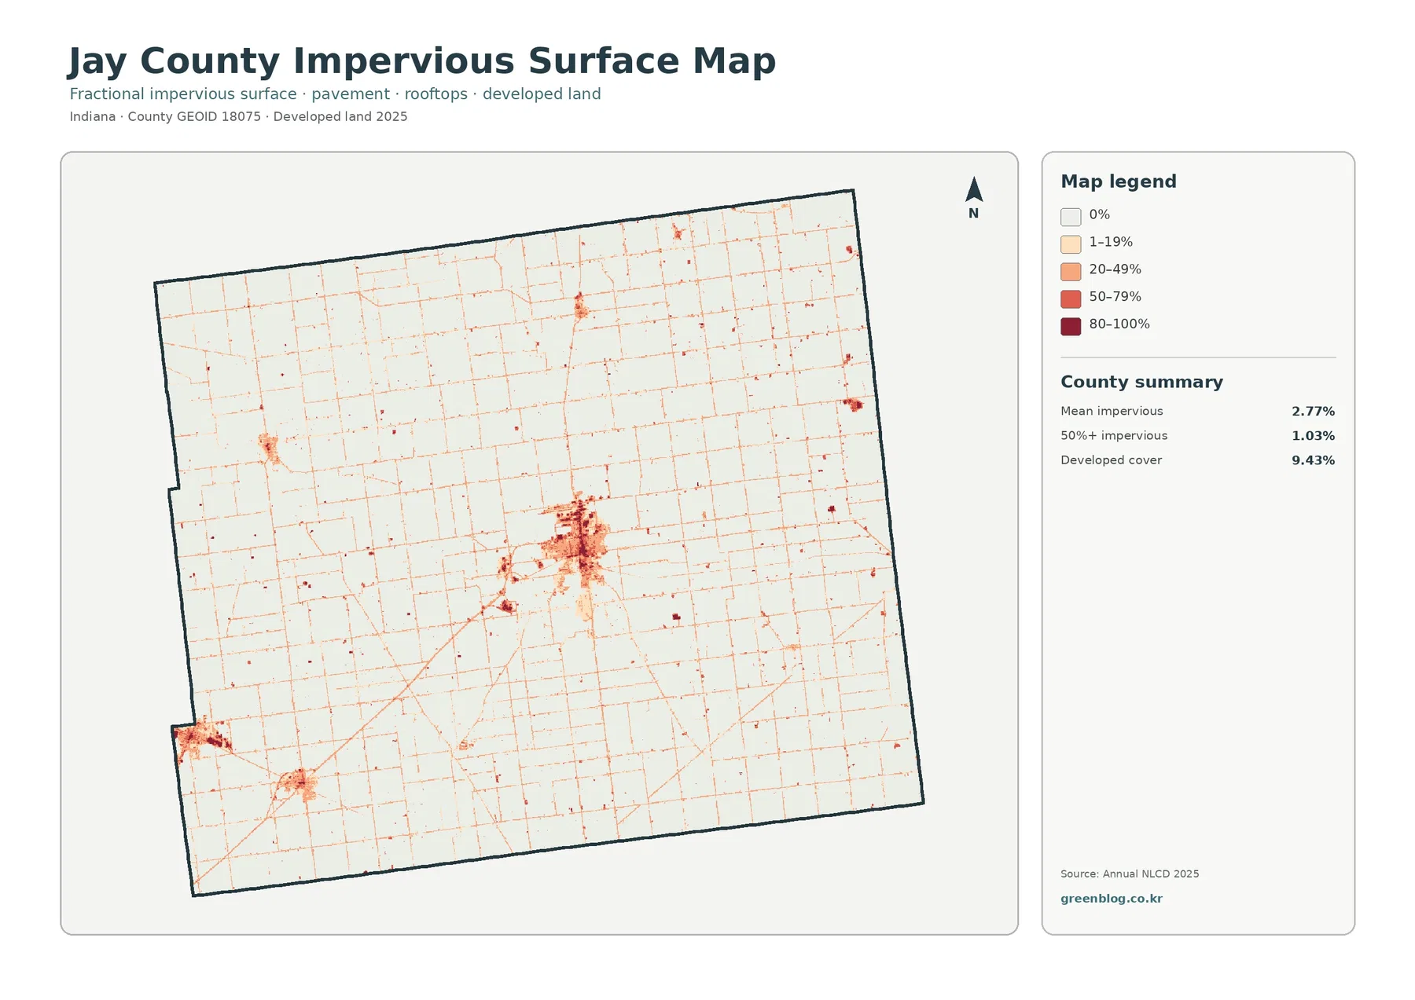Click the 1.03% value

point(1313,435)
